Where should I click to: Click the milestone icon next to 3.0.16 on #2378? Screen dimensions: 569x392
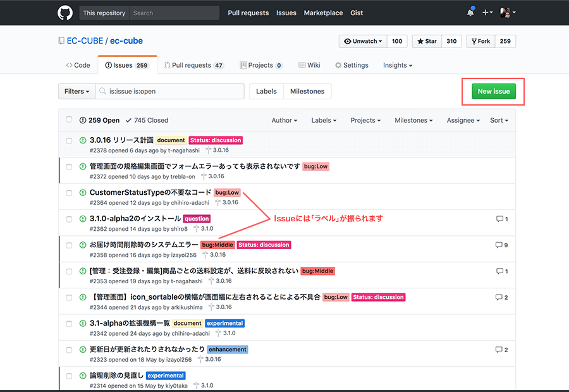tap(209, 150)
